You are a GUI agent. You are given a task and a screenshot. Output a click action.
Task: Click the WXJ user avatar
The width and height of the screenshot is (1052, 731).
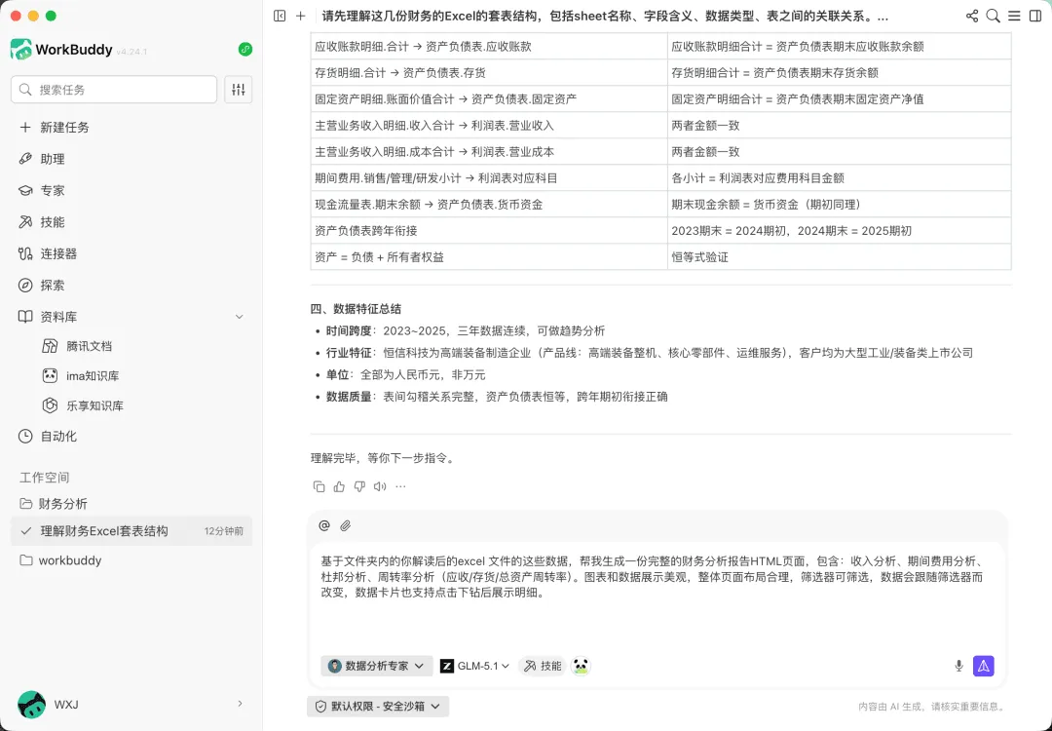coord(31,704)
